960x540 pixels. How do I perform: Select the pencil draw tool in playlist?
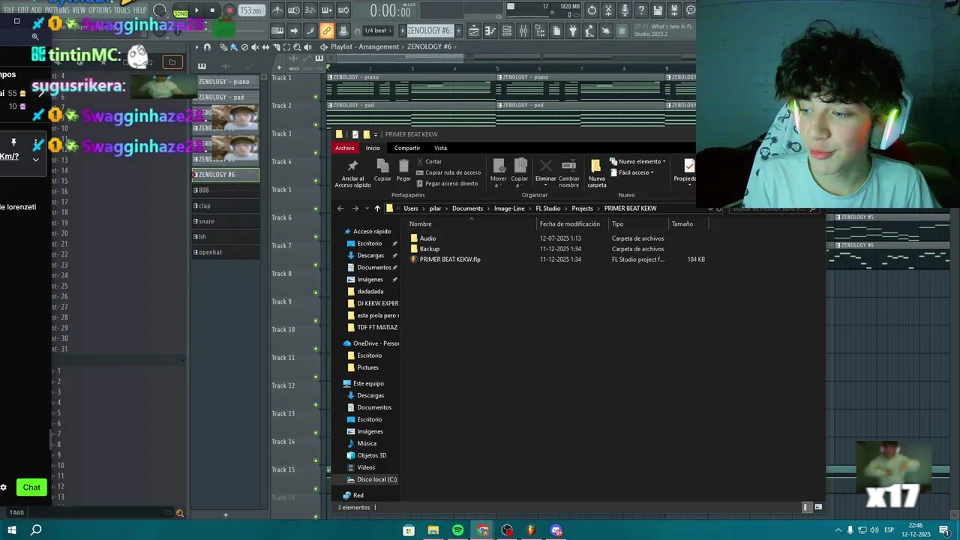[223, 47]
